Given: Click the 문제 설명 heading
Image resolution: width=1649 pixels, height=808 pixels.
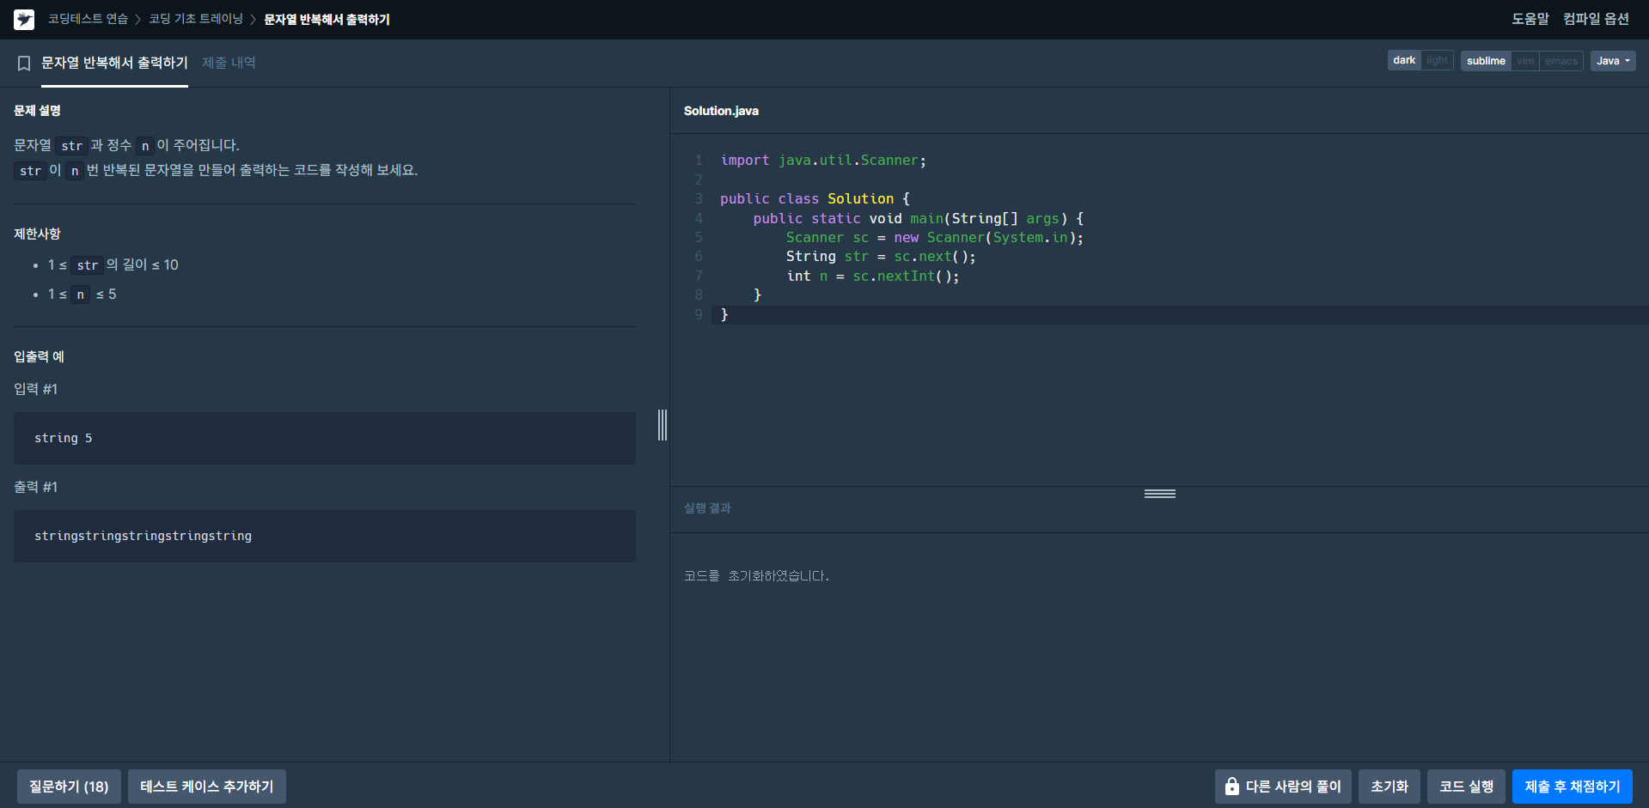Looking at the screenshot, I should [37, 111].
